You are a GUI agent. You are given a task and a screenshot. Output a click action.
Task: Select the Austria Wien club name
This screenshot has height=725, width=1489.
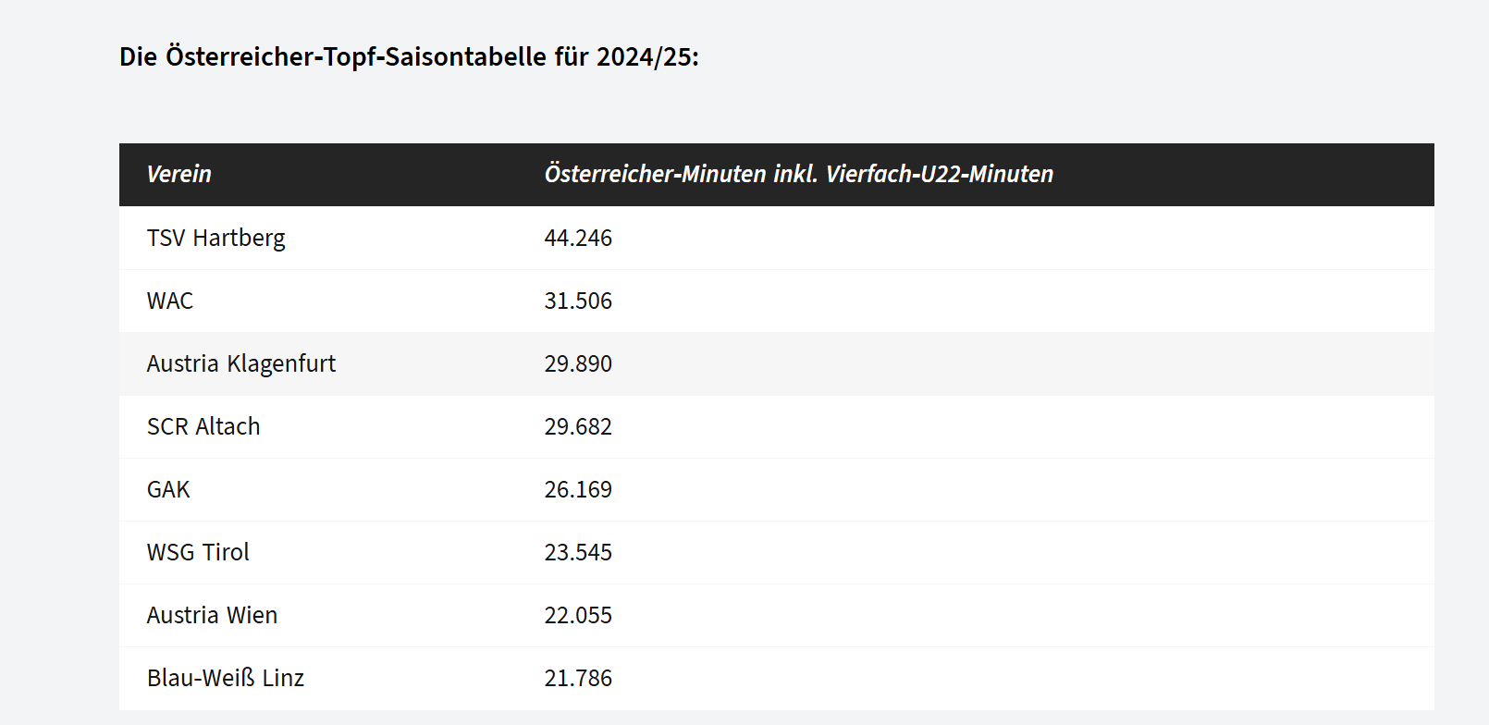pyautogui.click(x=212, y=616)
